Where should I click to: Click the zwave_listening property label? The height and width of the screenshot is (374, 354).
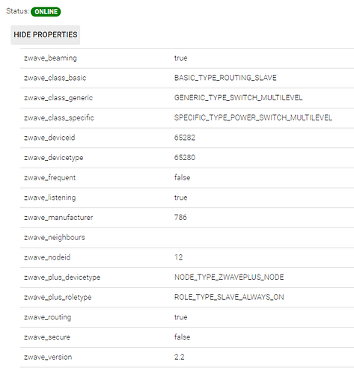50,197
